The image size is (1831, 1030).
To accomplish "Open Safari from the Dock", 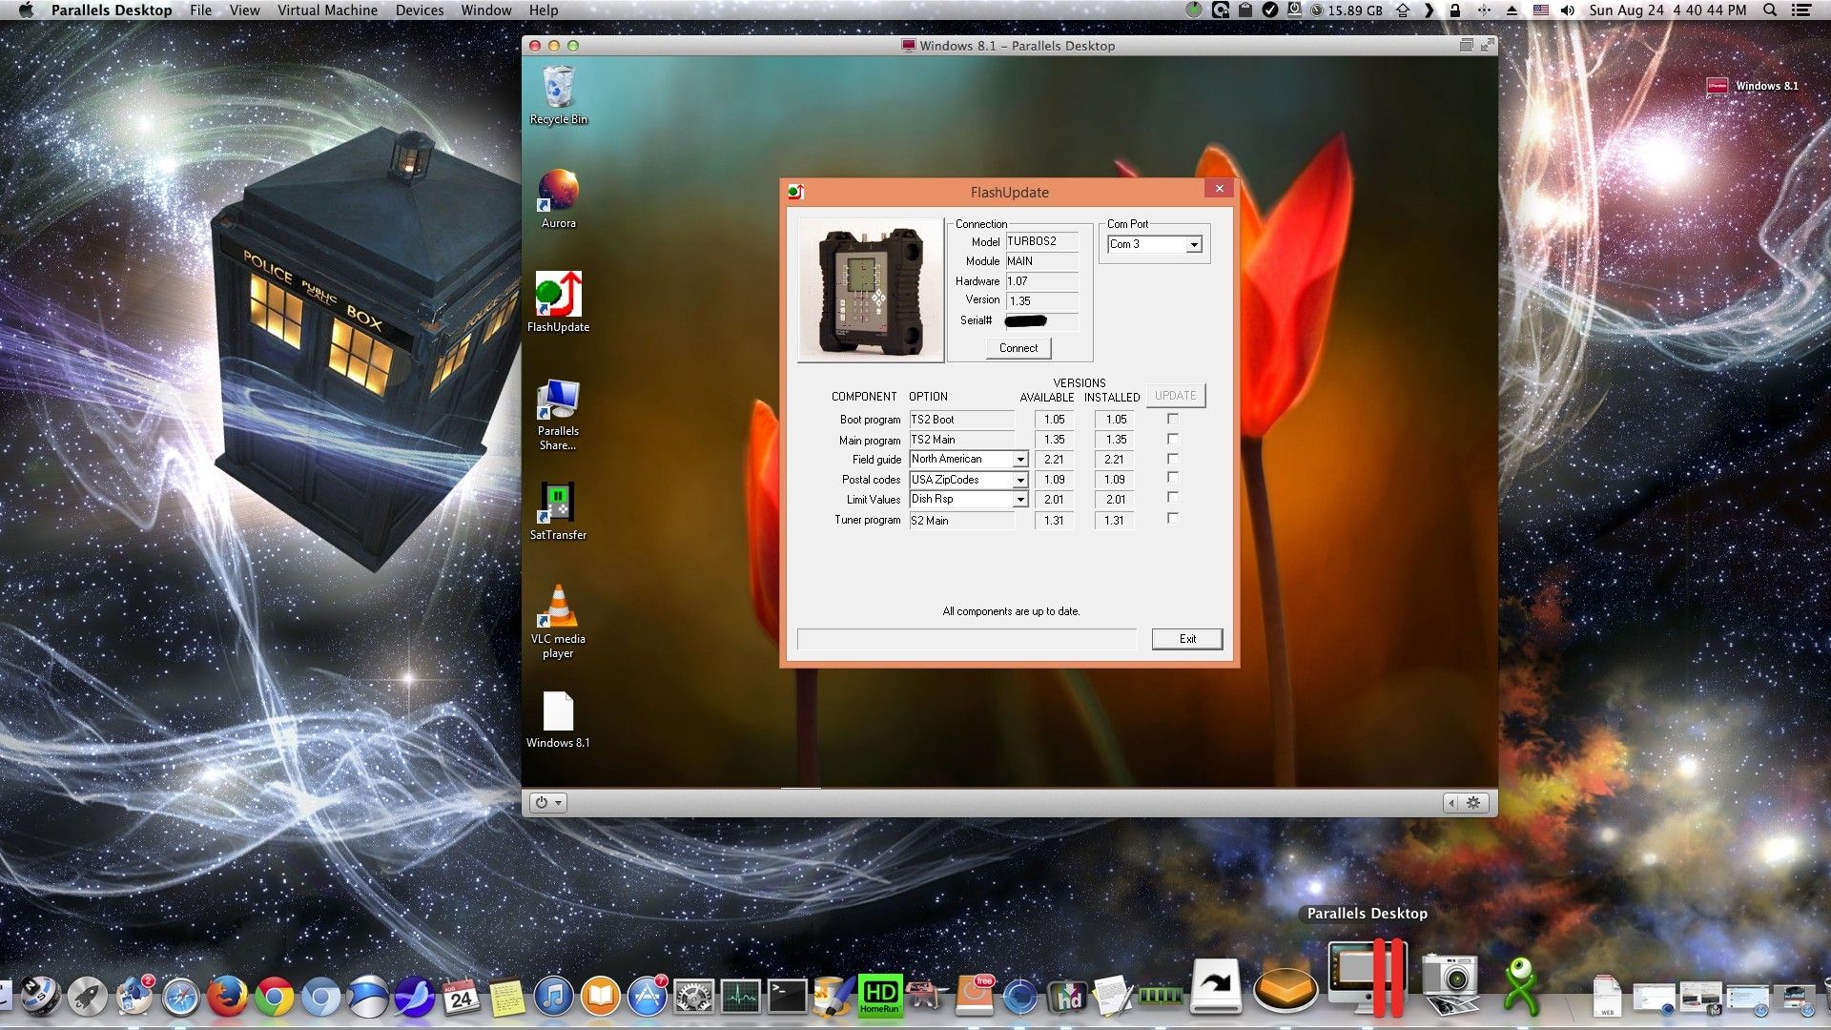I will point(180,998).
